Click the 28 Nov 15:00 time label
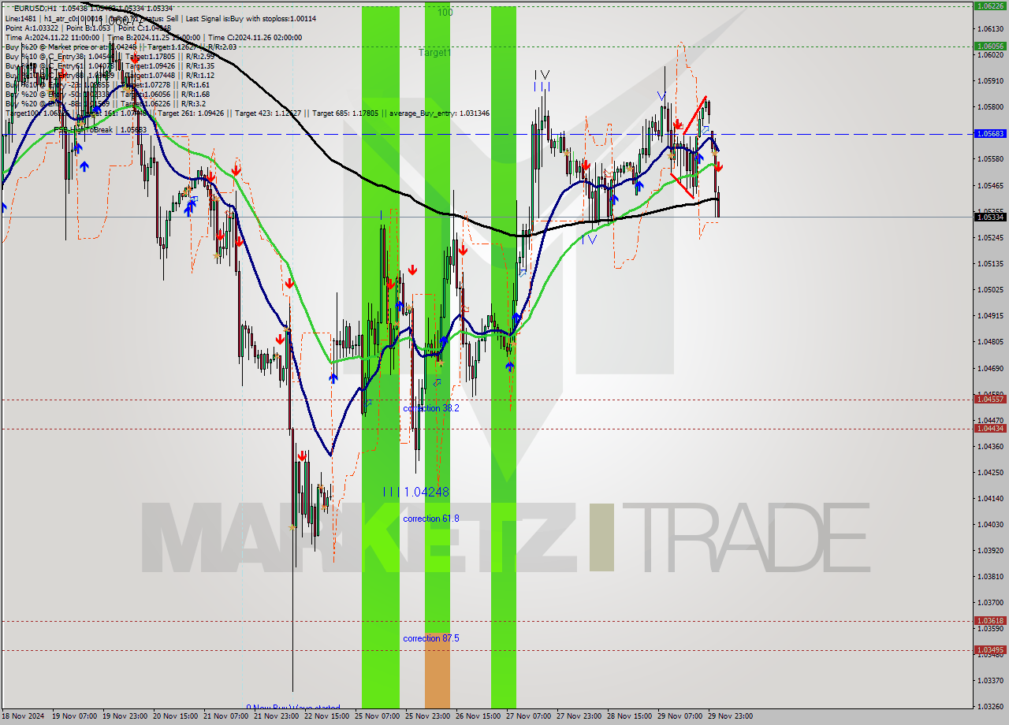 (629, 716)
